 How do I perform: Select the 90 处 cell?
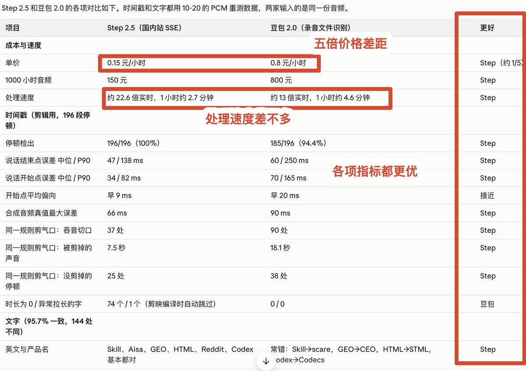280,230
